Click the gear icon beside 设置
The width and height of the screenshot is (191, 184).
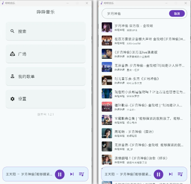point(12,99)
